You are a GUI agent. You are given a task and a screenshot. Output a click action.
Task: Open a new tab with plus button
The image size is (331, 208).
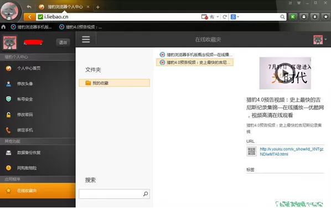pyautogui.click(x=98, y=7)
